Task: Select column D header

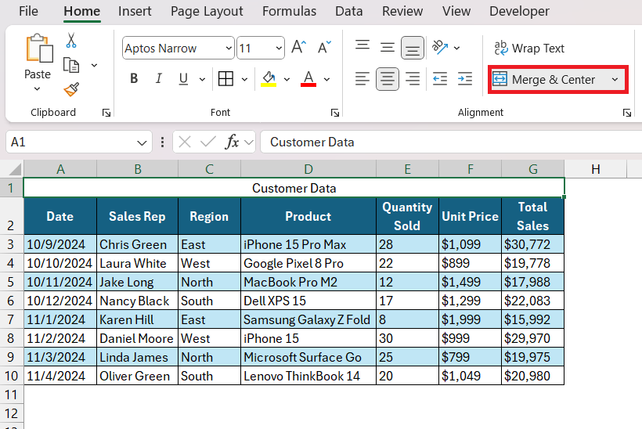Action: [x=308, y=169]
